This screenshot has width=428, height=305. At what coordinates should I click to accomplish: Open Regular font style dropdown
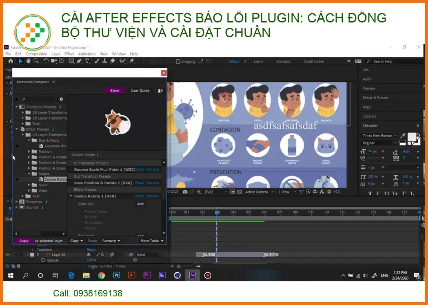[x=379, y=143]
